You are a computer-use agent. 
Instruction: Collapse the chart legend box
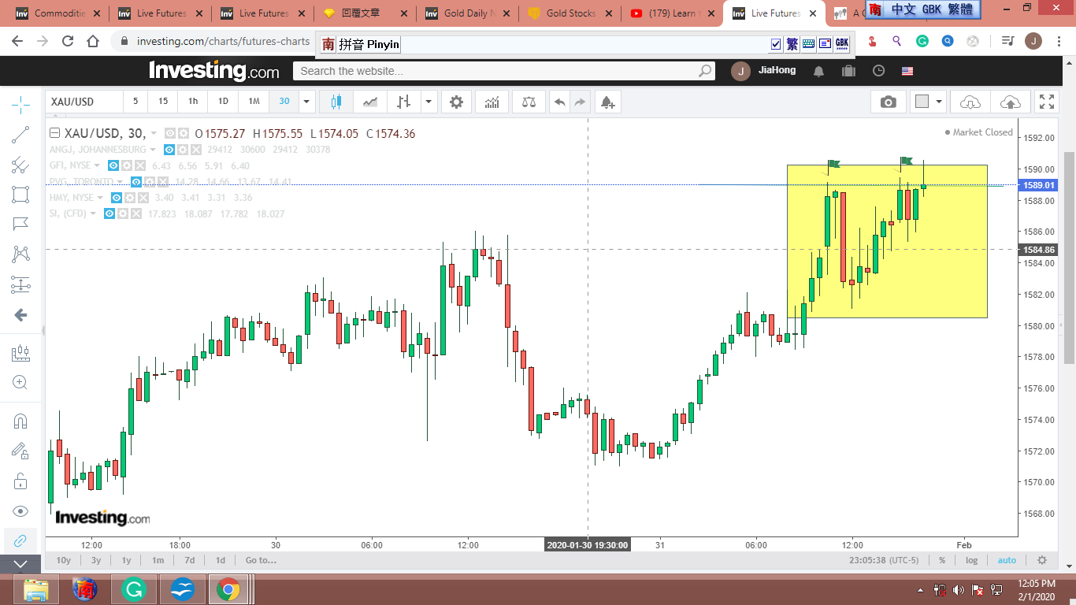click(55, 133)
